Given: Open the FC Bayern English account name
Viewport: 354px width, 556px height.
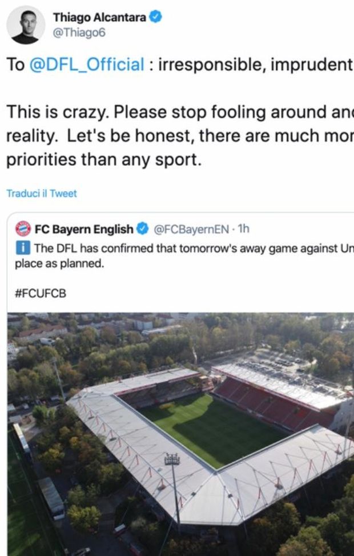Looking at the screenshot, I should [x=83, y=229].
